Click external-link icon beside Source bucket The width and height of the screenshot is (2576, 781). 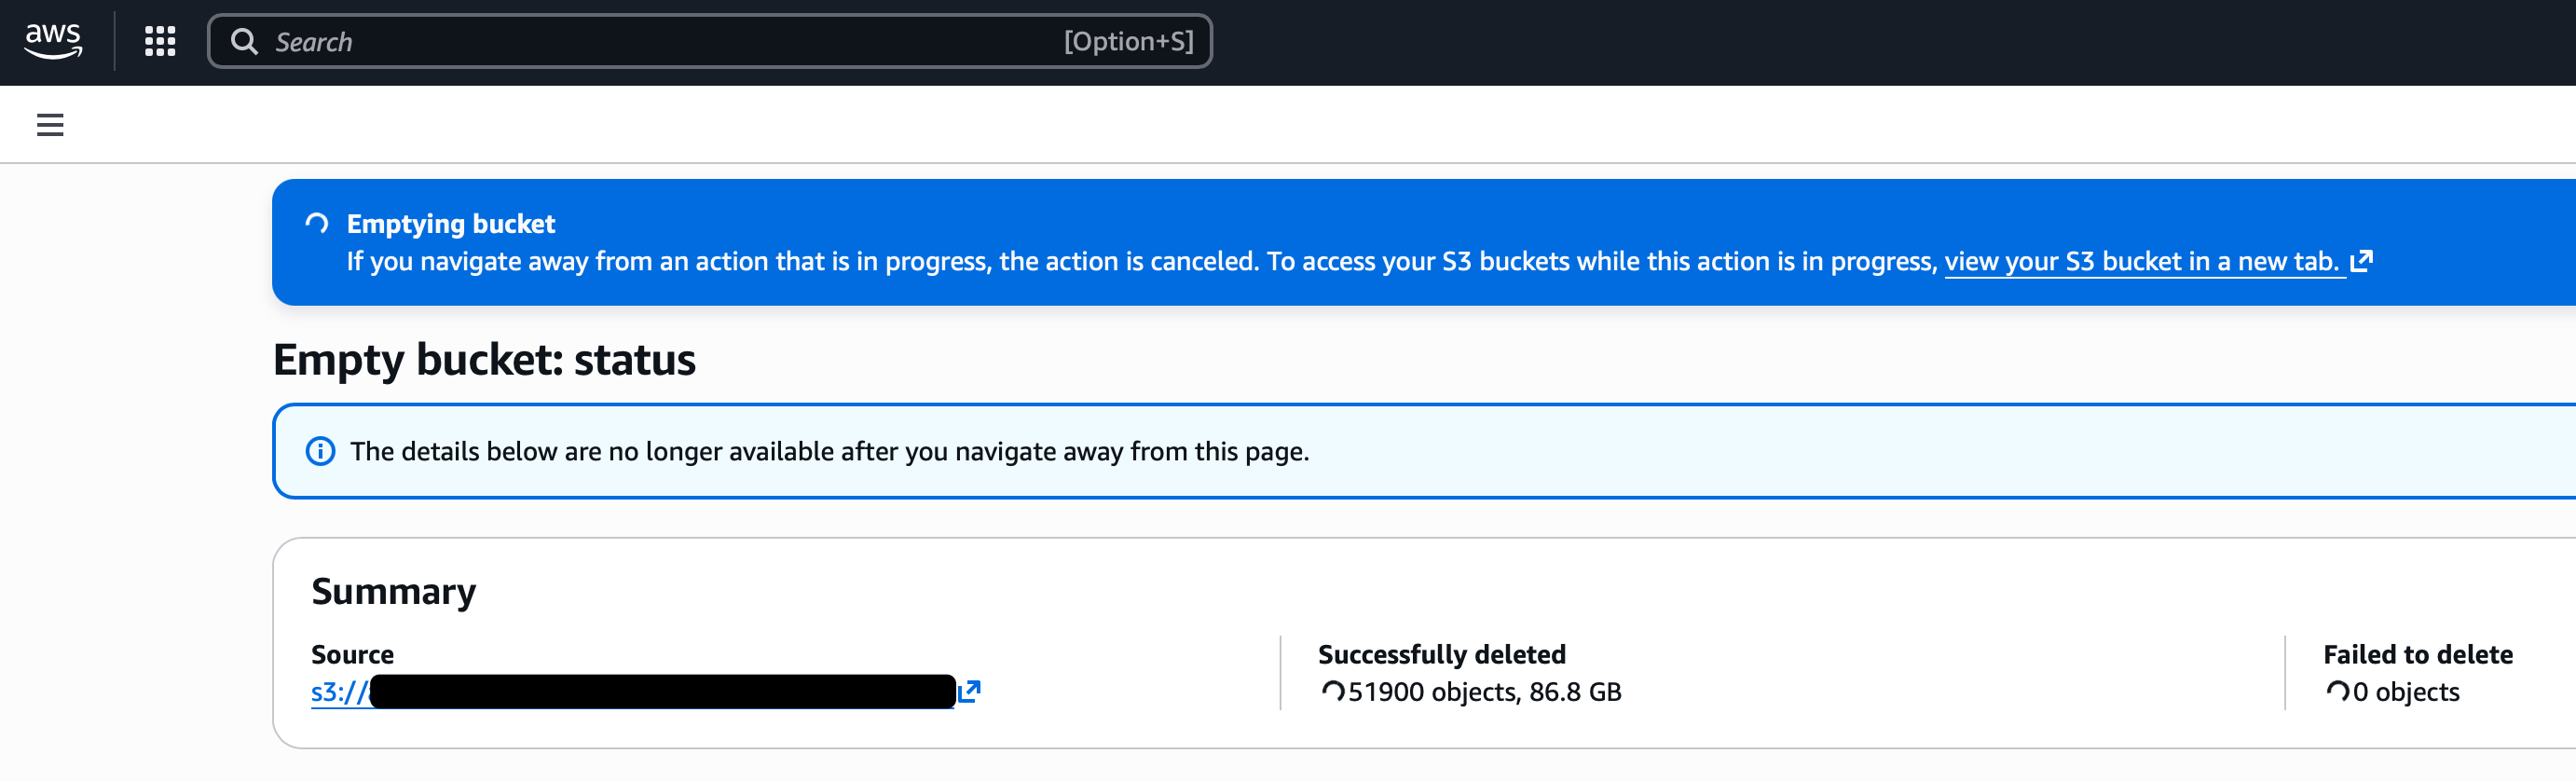(x=969, y=691)
